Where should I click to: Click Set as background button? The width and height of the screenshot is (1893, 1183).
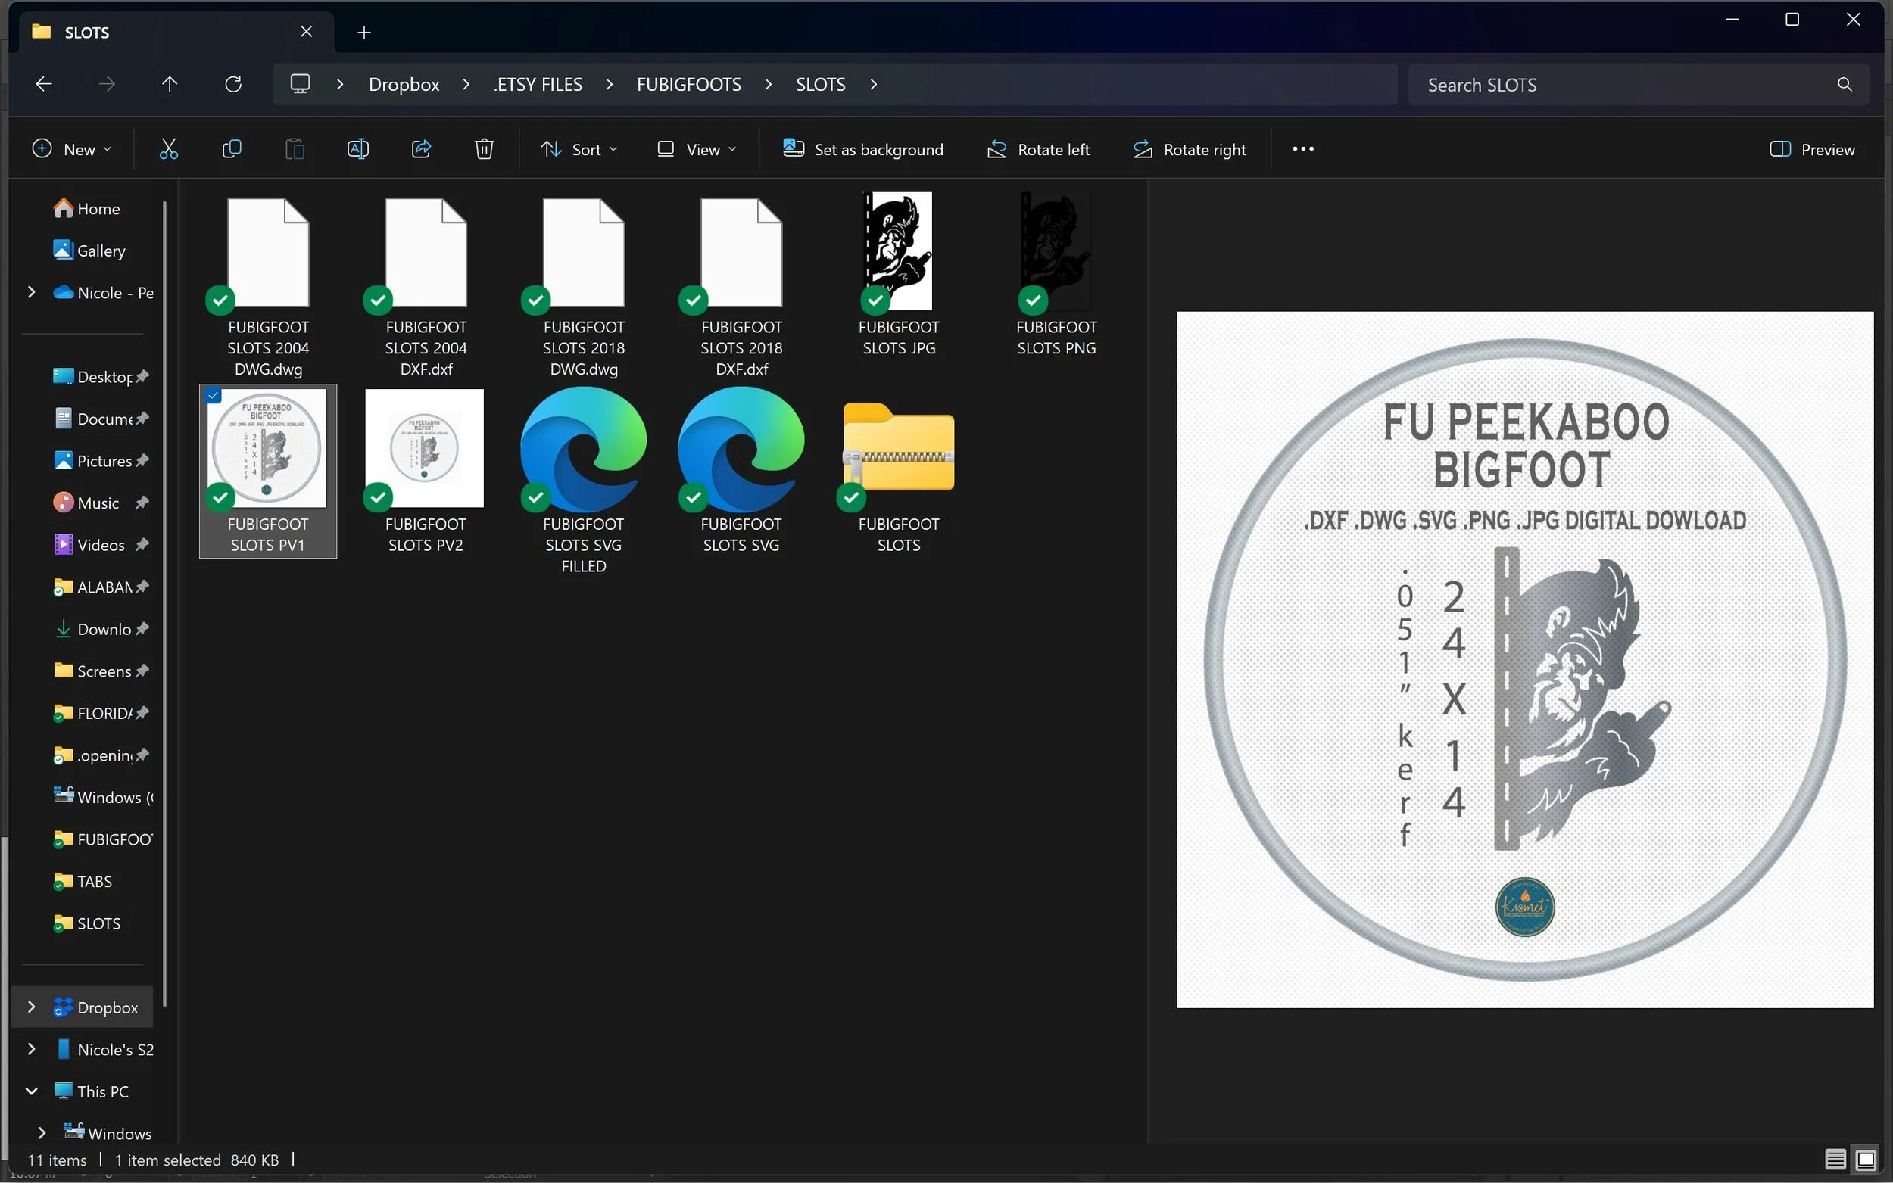863,148
